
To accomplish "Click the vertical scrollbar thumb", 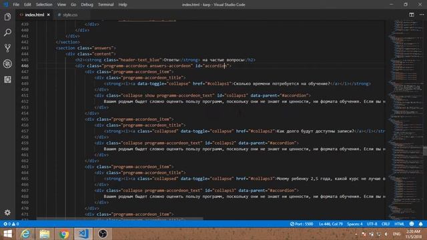I will point(425,151).
